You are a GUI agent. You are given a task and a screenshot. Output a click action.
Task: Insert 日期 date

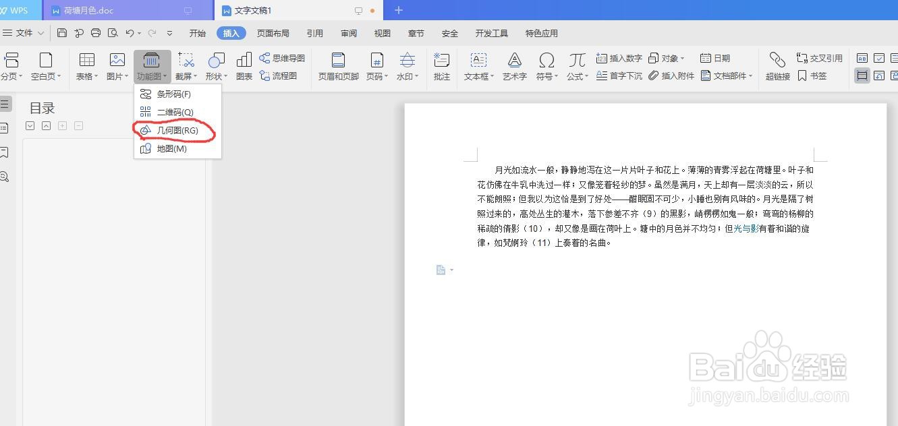(715, 58)
